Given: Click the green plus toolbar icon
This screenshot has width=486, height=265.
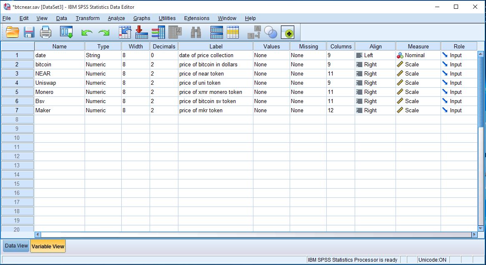Looking at the screenshot, I should click(288, 32).
